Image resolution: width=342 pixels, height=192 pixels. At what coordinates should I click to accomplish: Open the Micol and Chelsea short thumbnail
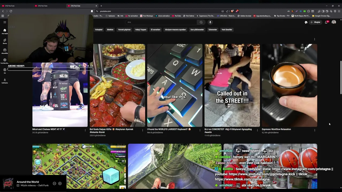(60, 95)
